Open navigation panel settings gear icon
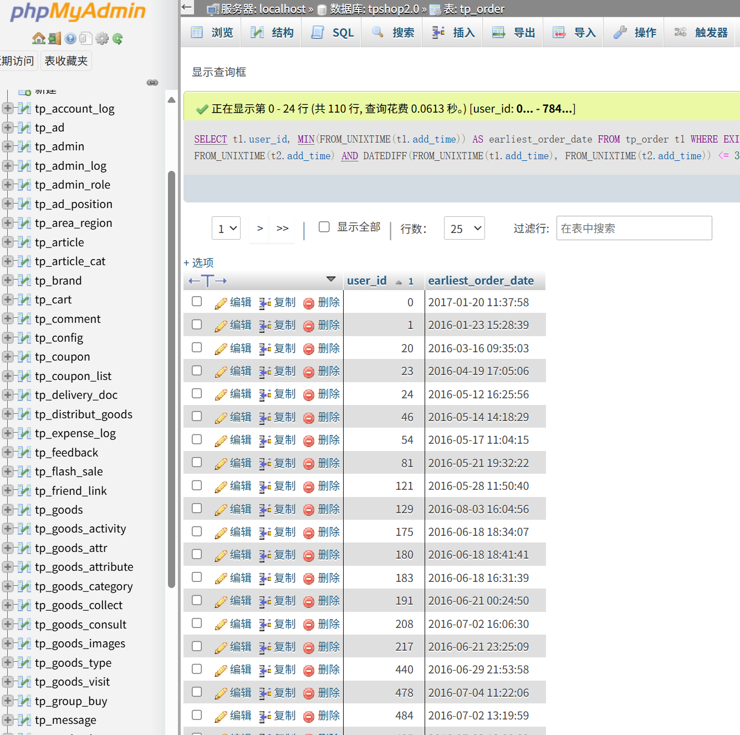This screenshot has width=740, height=735. pyautogui.click(x=102, y=38)
